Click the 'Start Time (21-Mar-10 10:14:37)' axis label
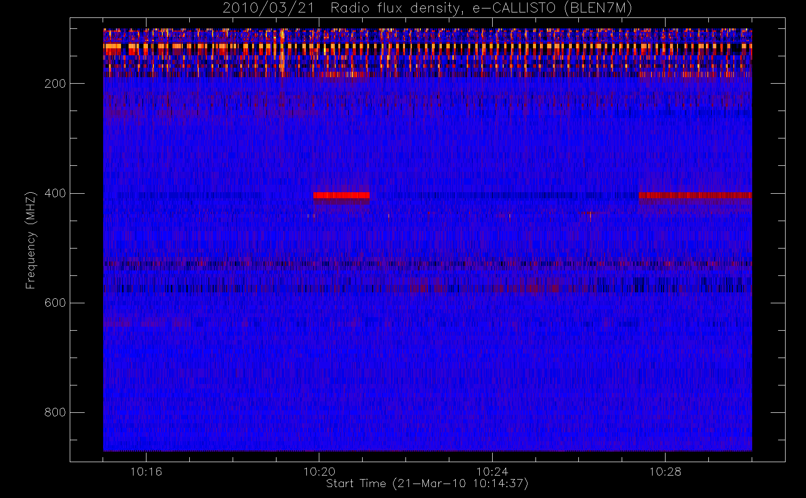806x498 pixels. click(427, 484)
